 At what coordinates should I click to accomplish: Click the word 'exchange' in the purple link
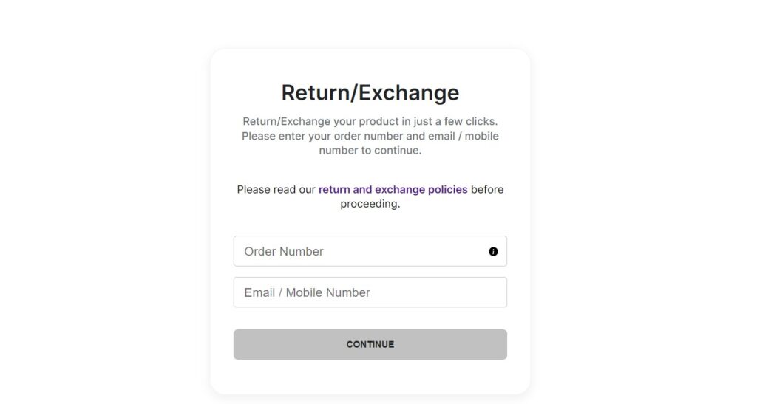point(400,190)
